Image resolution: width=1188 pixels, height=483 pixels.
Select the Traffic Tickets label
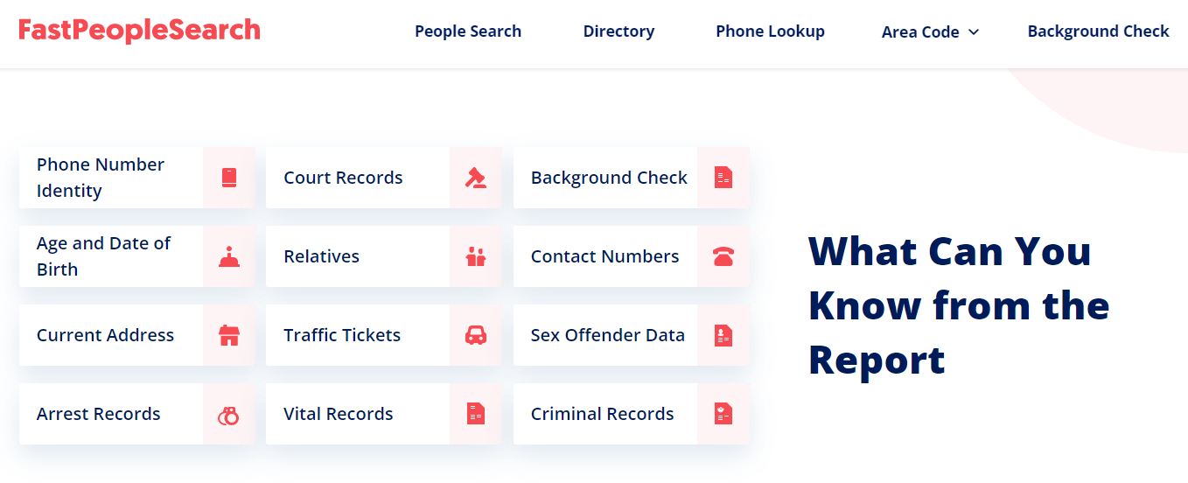(342, 335)
